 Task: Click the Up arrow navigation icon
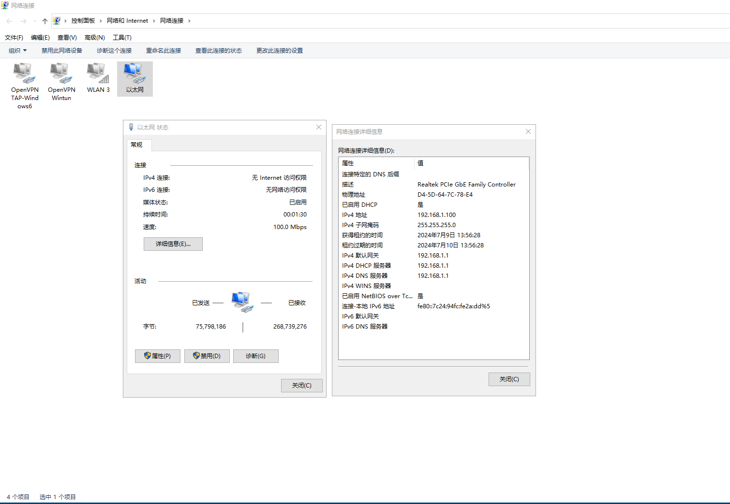[45, 21]
